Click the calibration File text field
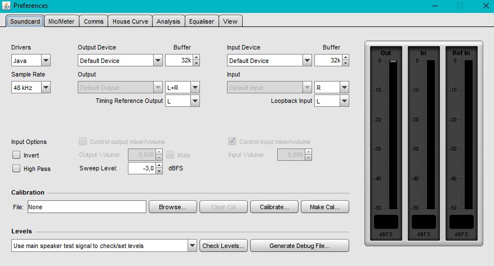494x266 pixels. click(x=87, y=207)
